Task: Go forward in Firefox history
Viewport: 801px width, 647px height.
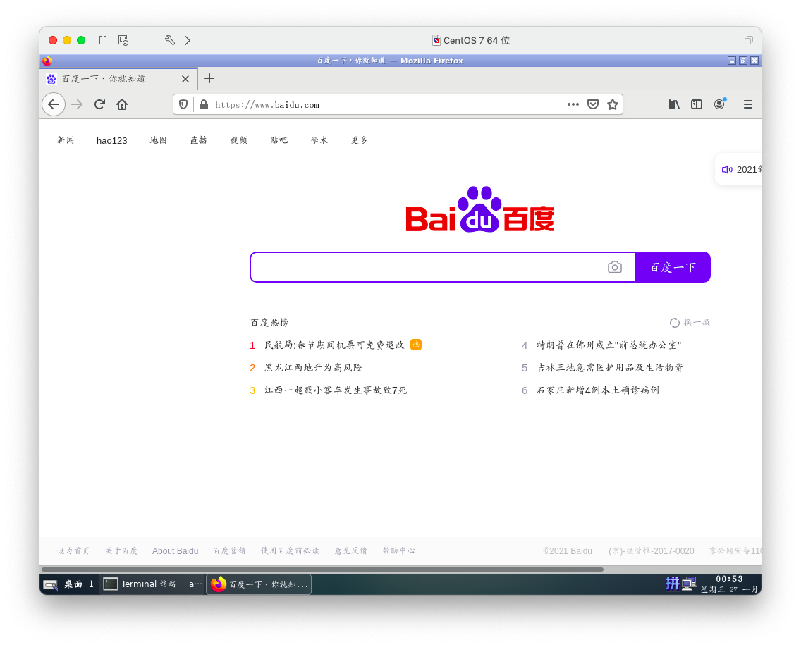Action: [x=77, y=105]
